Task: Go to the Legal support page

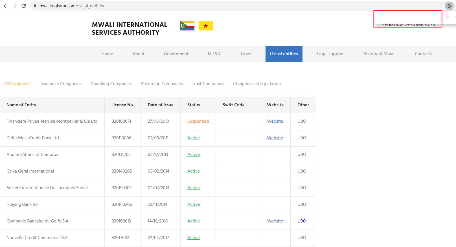Action: [x=330, y=54]
